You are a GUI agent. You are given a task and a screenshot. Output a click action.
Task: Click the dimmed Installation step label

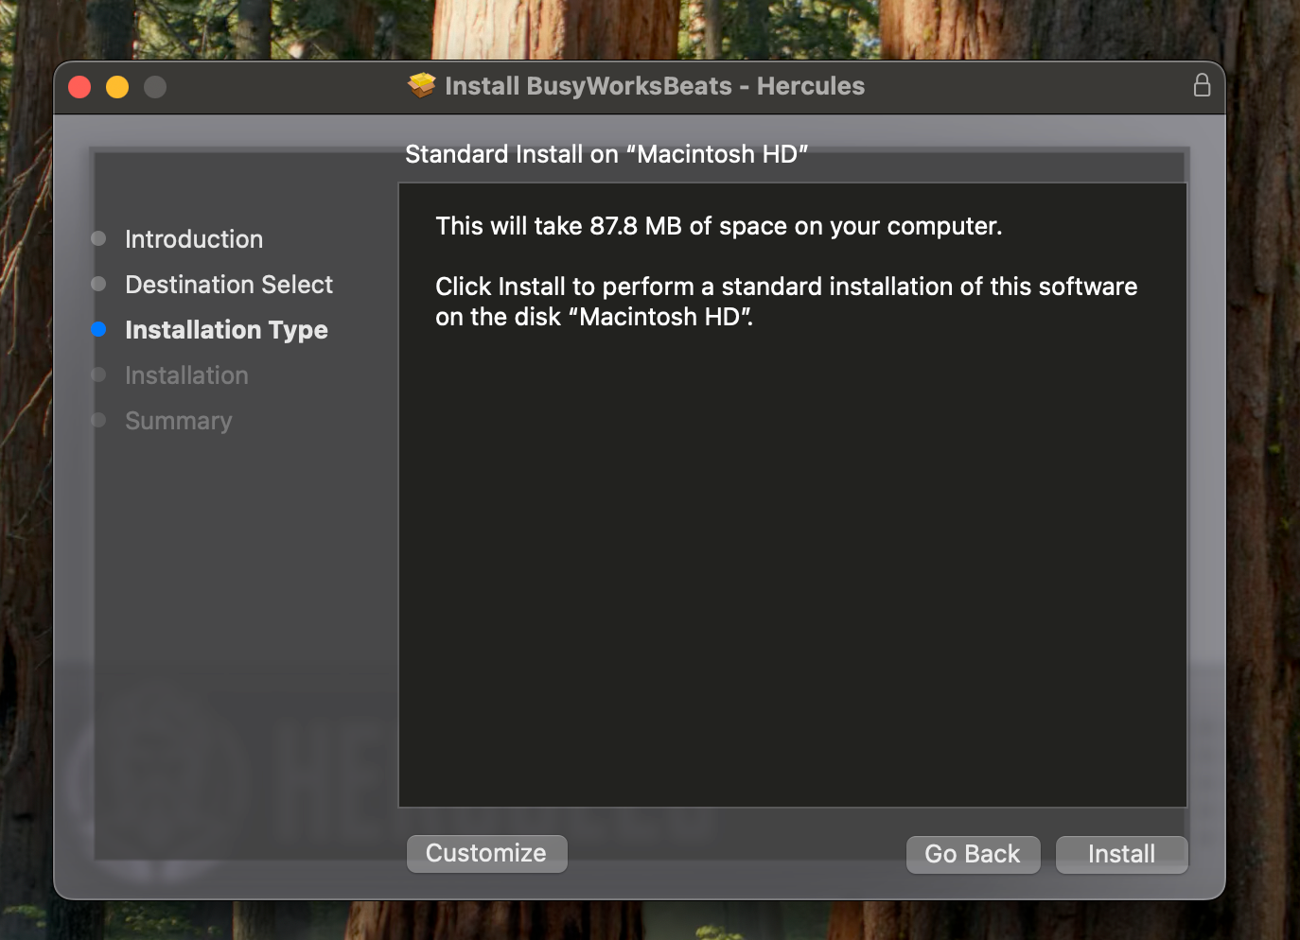coord(186,375)
